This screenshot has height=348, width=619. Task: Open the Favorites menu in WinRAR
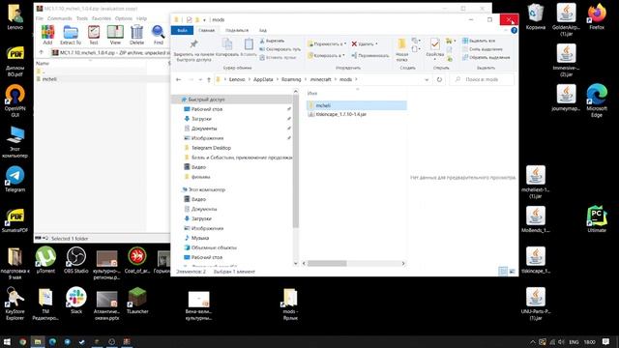click(102, 18)
